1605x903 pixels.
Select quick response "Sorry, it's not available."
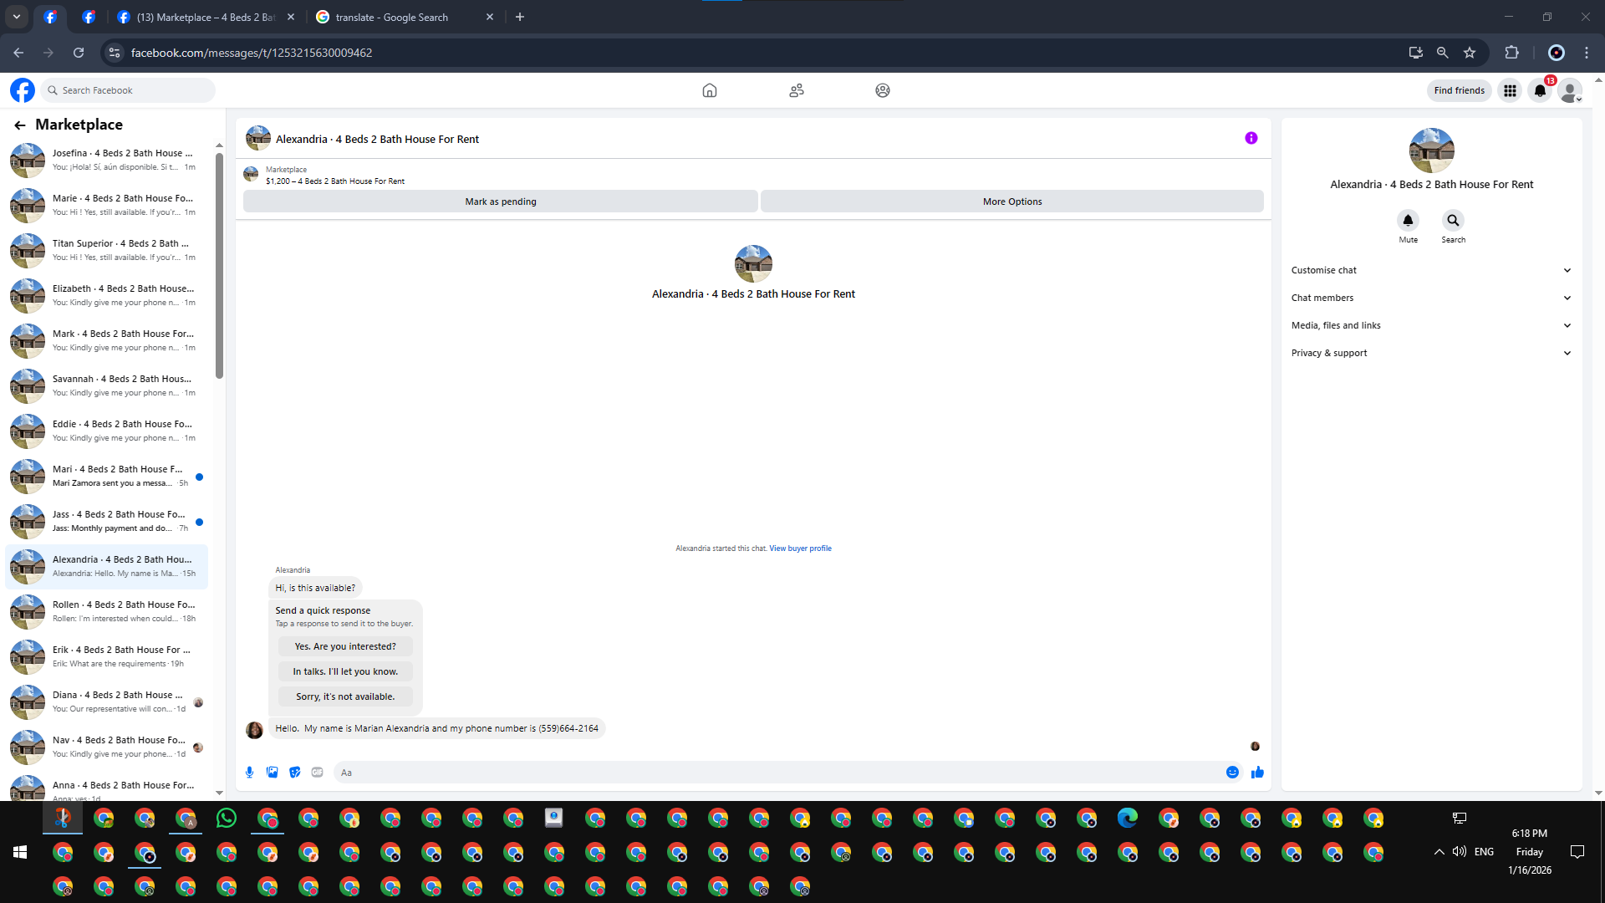coord(345,696)
